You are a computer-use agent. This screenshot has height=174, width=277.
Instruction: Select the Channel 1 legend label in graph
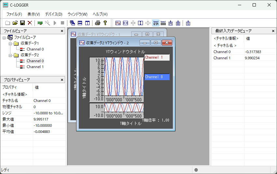click(157, 57)
